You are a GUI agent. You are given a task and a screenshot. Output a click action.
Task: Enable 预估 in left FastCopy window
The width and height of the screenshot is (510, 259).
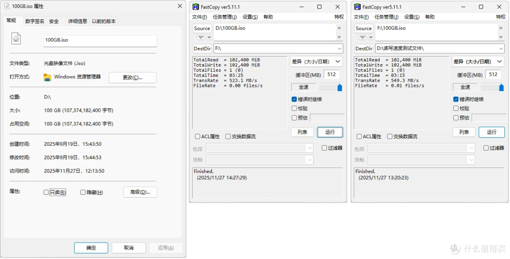(294, 117)
